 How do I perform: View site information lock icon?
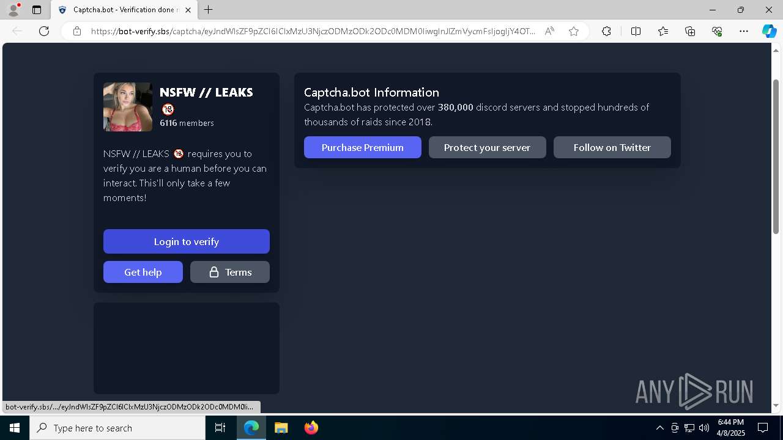pos(77,31)
